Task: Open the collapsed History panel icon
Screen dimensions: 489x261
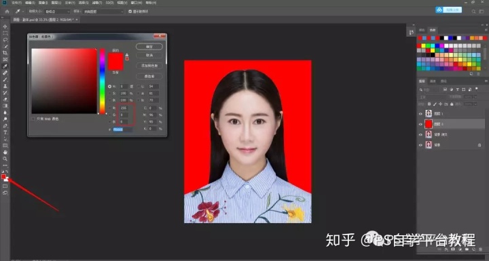Action: click(x=412, y=32)
